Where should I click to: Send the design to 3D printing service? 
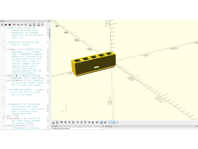click(x=43, y=25)
